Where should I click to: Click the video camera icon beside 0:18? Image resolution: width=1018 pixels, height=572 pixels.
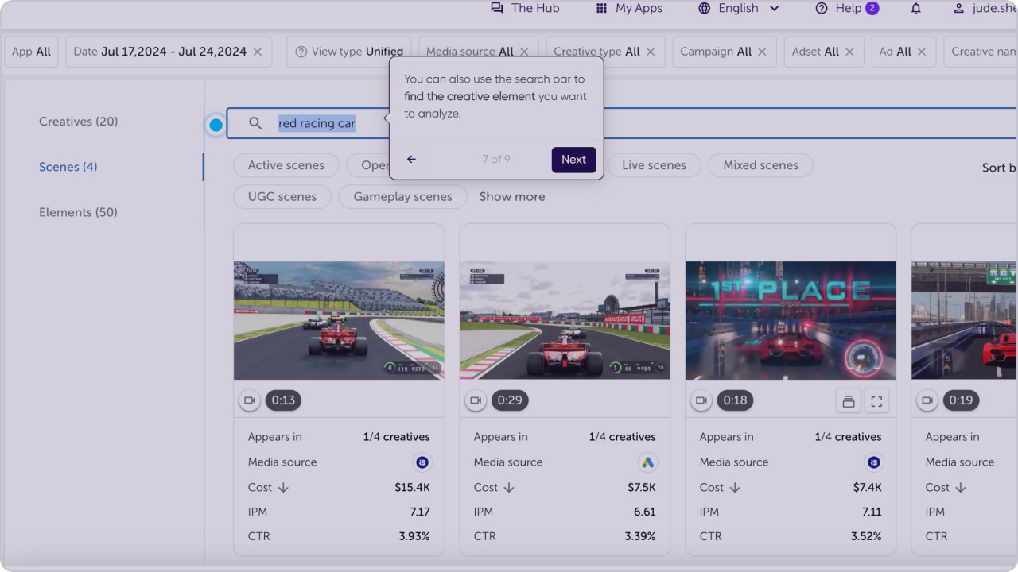point(701,400)
